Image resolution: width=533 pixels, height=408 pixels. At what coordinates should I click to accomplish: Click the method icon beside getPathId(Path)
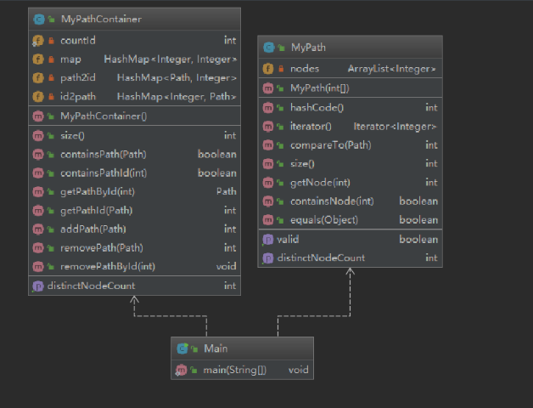point(38,211)
